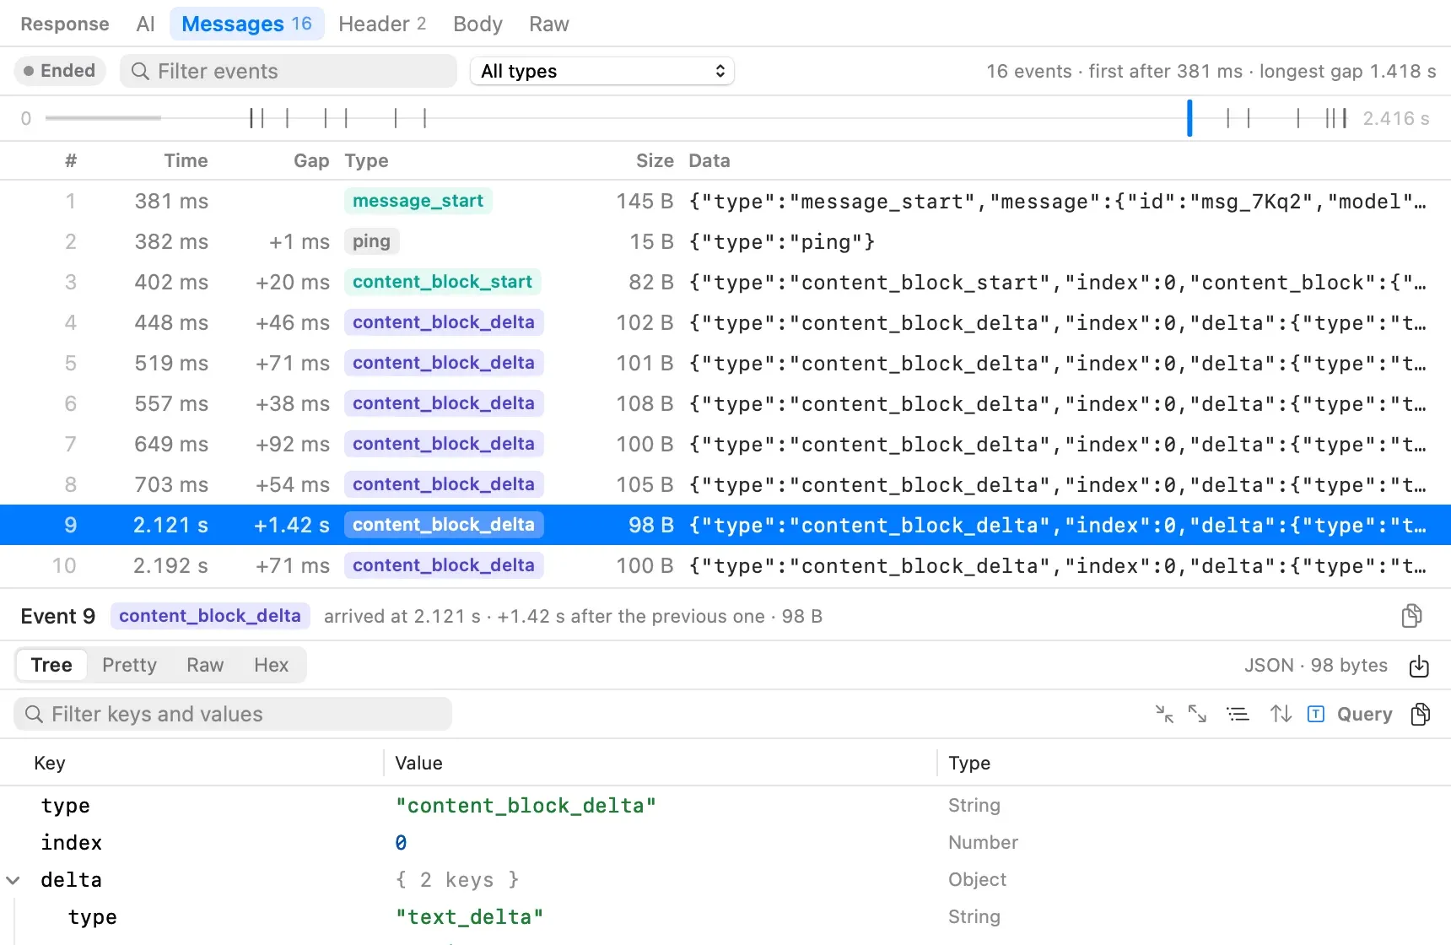The width and height of the screenshot is (1451, 945).
Task: Export the JSON payload with the download icon
Action: [1419, 666]
